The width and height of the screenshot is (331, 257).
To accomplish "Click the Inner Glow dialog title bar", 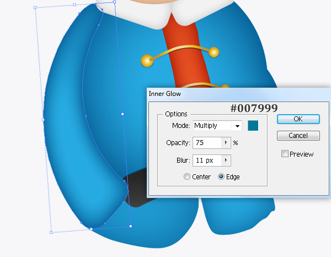I will [238, 94].
